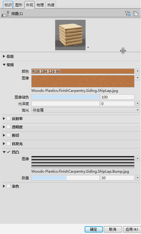Enable the 透明度 checkbox

pos(8,127)
